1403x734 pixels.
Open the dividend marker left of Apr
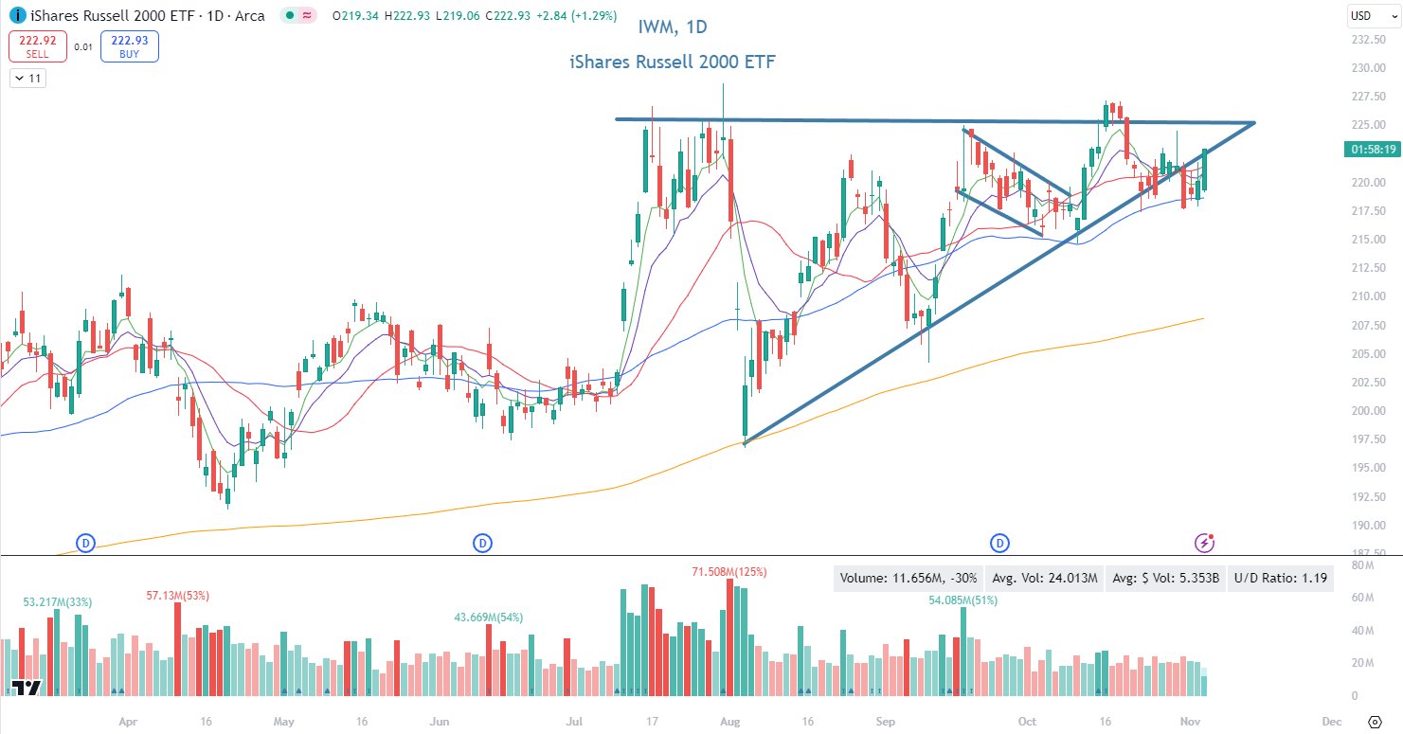[86, 543]
